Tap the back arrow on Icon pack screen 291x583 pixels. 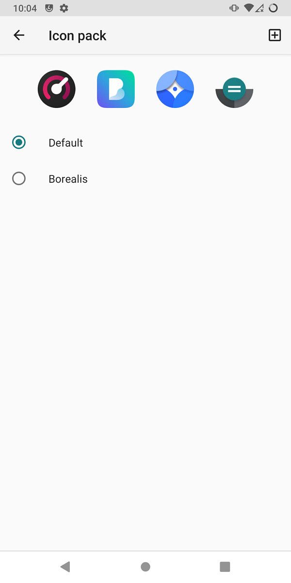click(x=18, y=35)
